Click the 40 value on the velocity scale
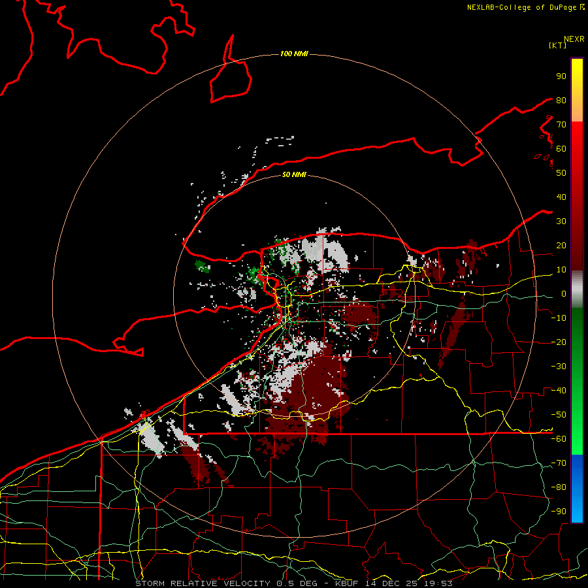This screenshot has width=588, height=588. [561, 197]
